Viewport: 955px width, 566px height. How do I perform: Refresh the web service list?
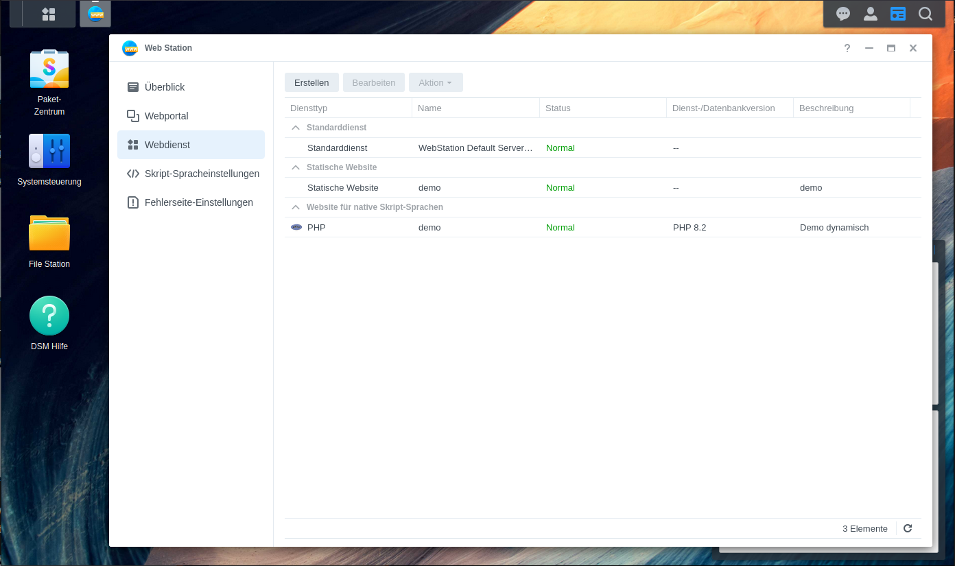pos(908,528)
